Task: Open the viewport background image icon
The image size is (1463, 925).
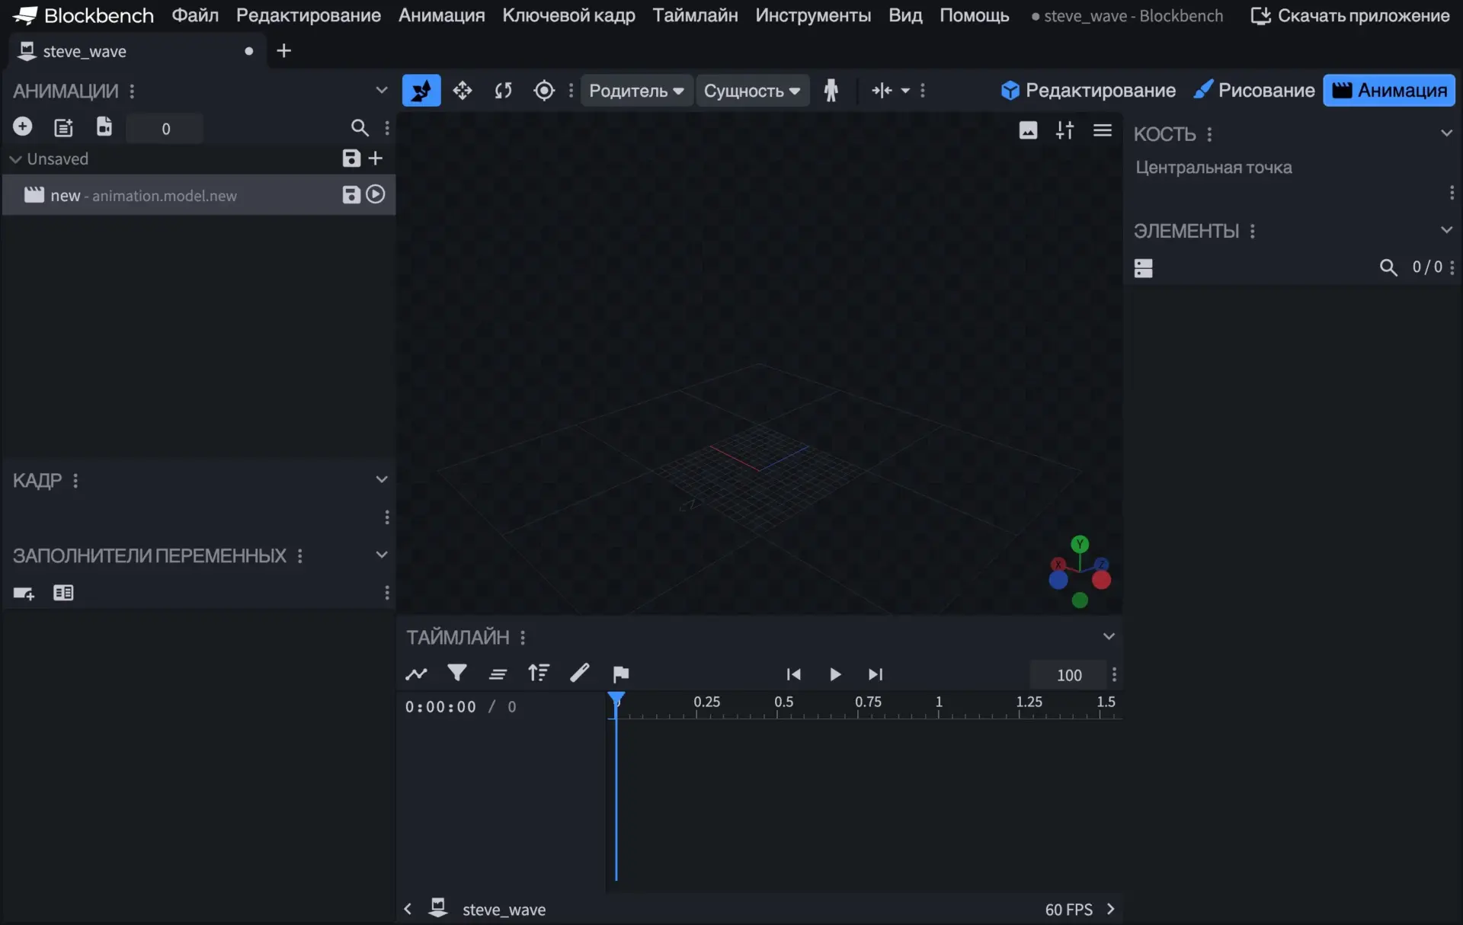Action: coord(1028,130)
